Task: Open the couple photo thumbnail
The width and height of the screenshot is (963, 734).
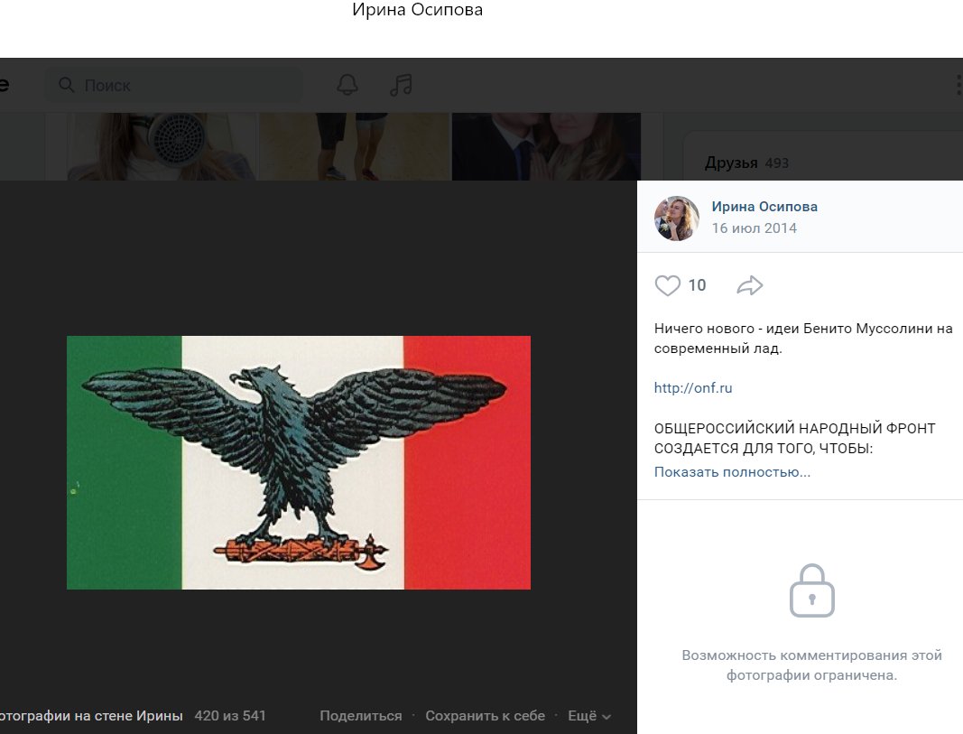Action: [x=546, y=146]
